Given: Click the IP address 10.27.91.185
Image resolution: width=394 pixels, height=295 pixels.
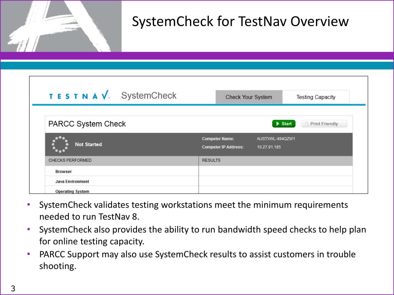Looking at the screenshot, I should (269, 147).
